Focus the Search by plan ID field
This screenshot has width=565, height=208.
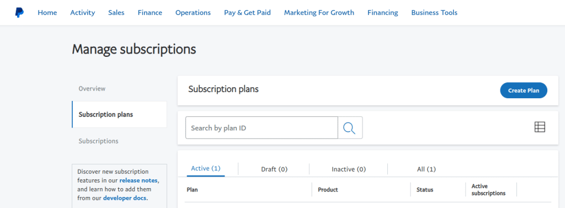[x=262, y=127]
